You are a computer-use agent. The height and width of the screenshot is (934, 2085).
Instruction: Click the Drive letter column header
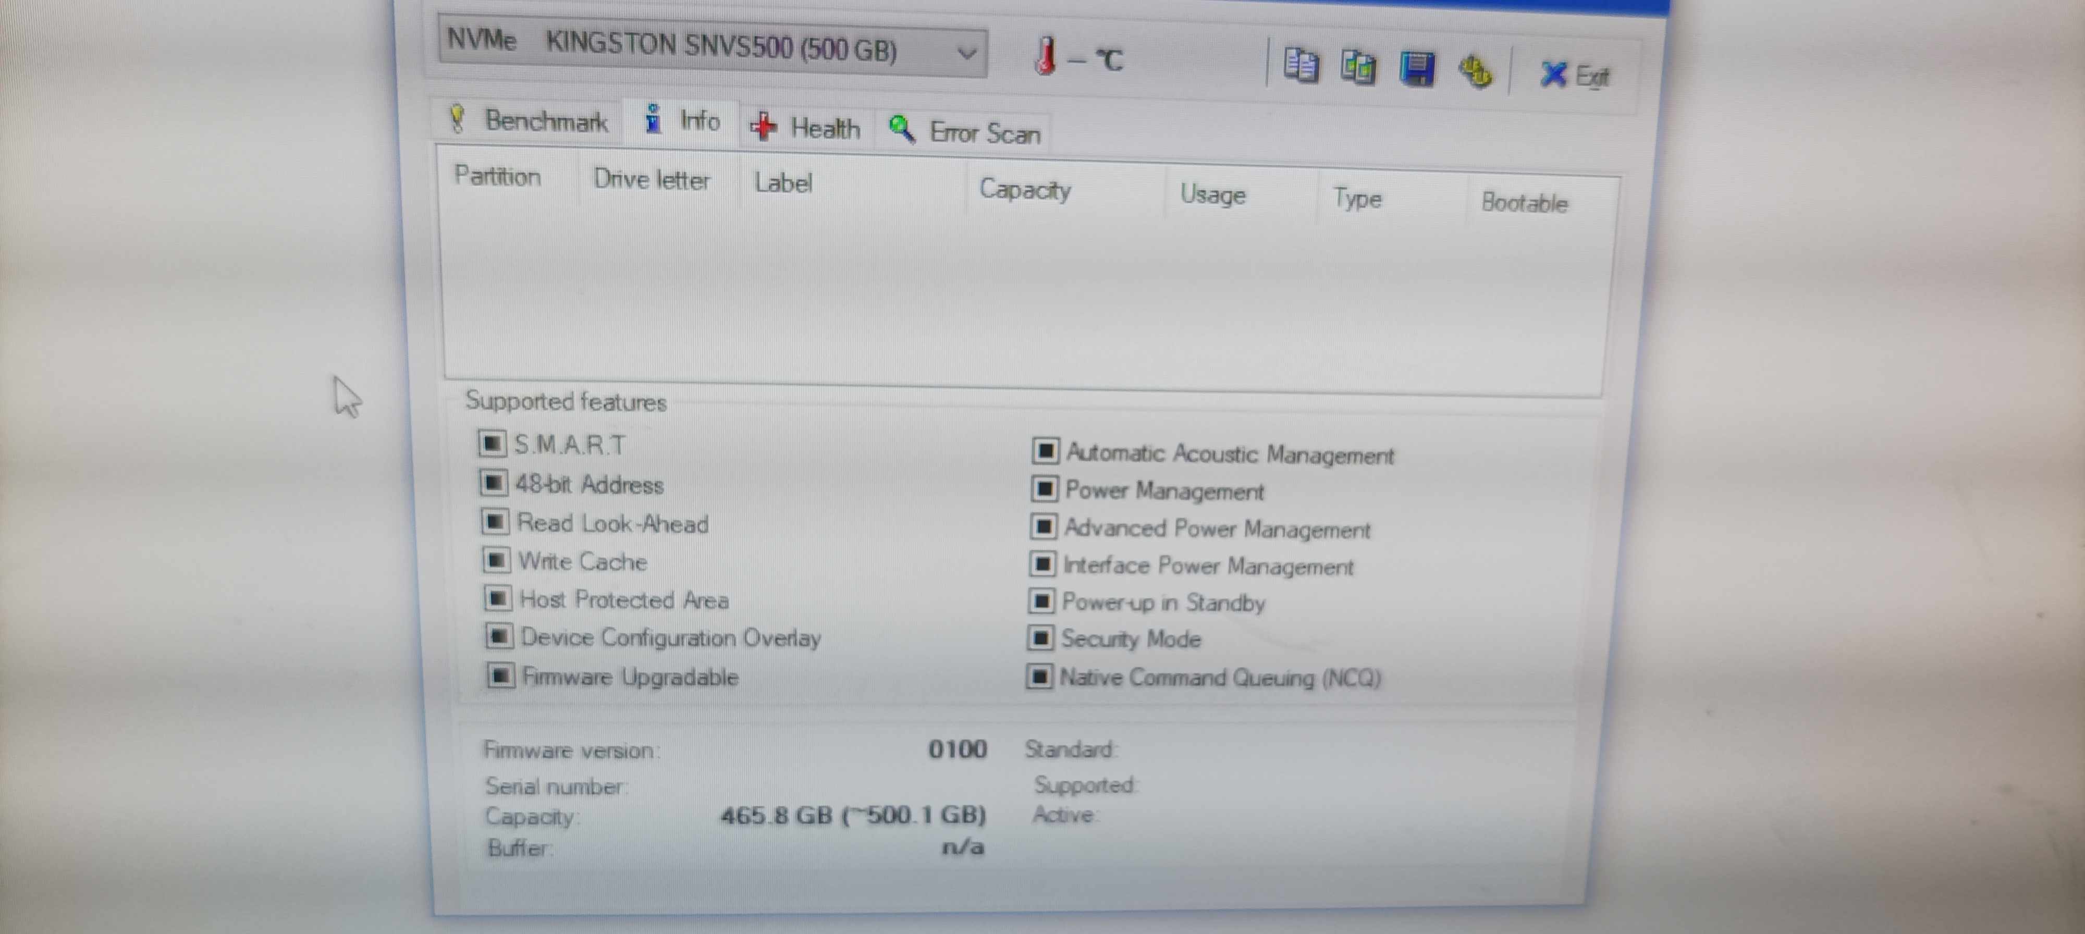pos(652,179)
